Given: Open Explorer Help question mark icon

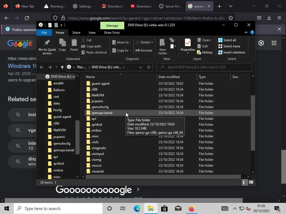Looking at the screenshot, I should [252, 32].
